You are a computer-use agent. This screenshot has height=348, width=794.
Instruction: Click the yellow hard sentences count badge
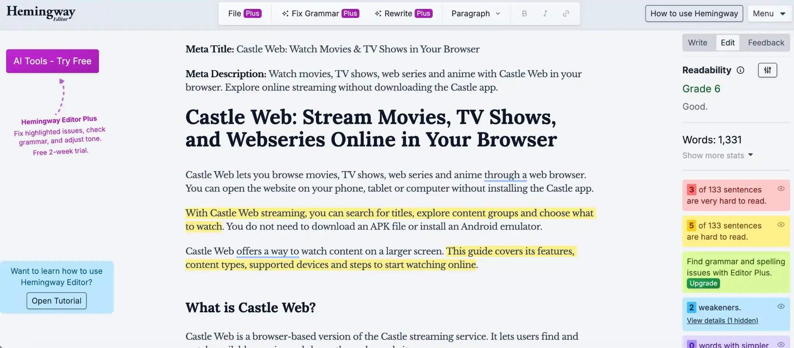click(692, 226)
